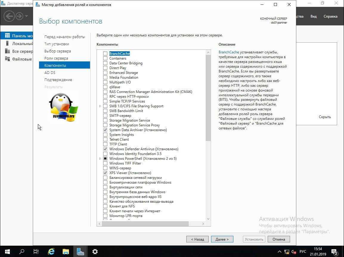Open the Справка menu
This screenshot has height=257, width=344.
click(330, 16)
